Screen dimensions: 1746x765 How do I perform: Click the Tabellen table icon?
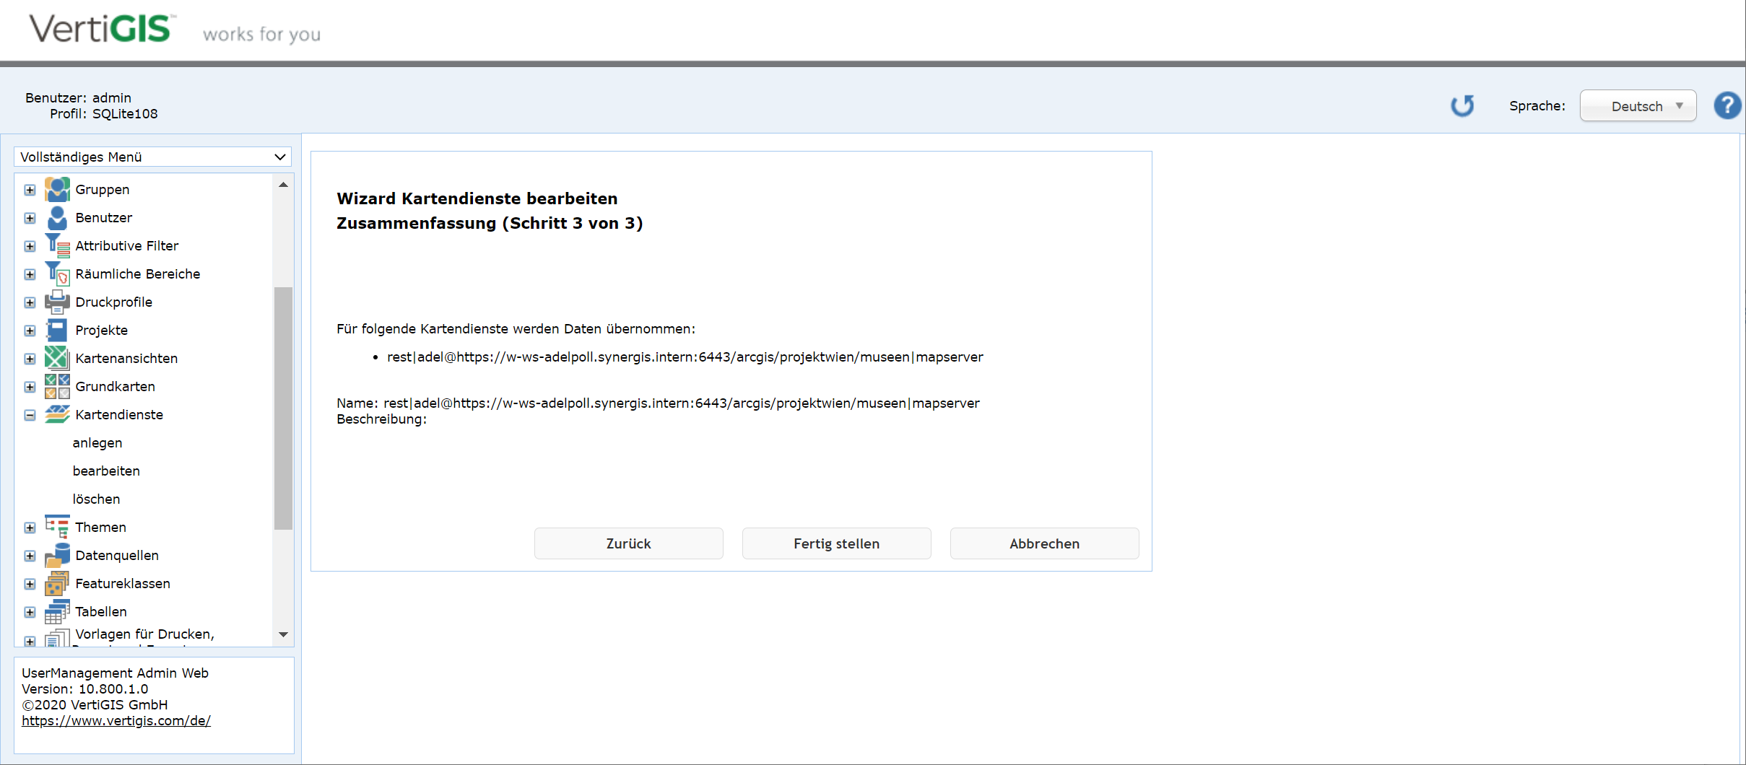click(57, 611)
